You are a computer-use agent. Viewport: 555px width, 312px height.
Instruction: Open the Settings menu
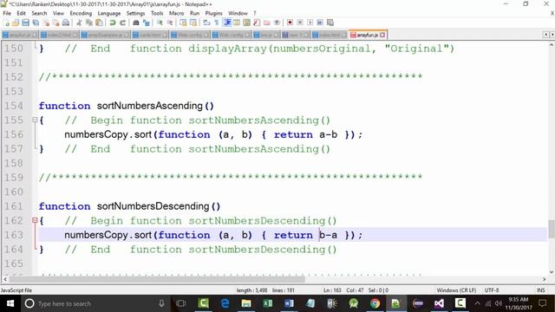(x=135, y=13)
